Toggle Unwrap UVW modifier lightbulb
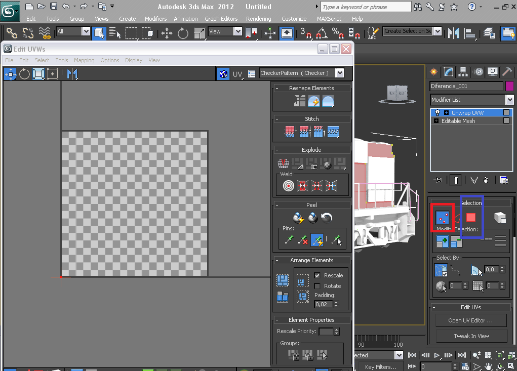The width and height of the screenshot is (517, 371). click(x=438, y=113)
